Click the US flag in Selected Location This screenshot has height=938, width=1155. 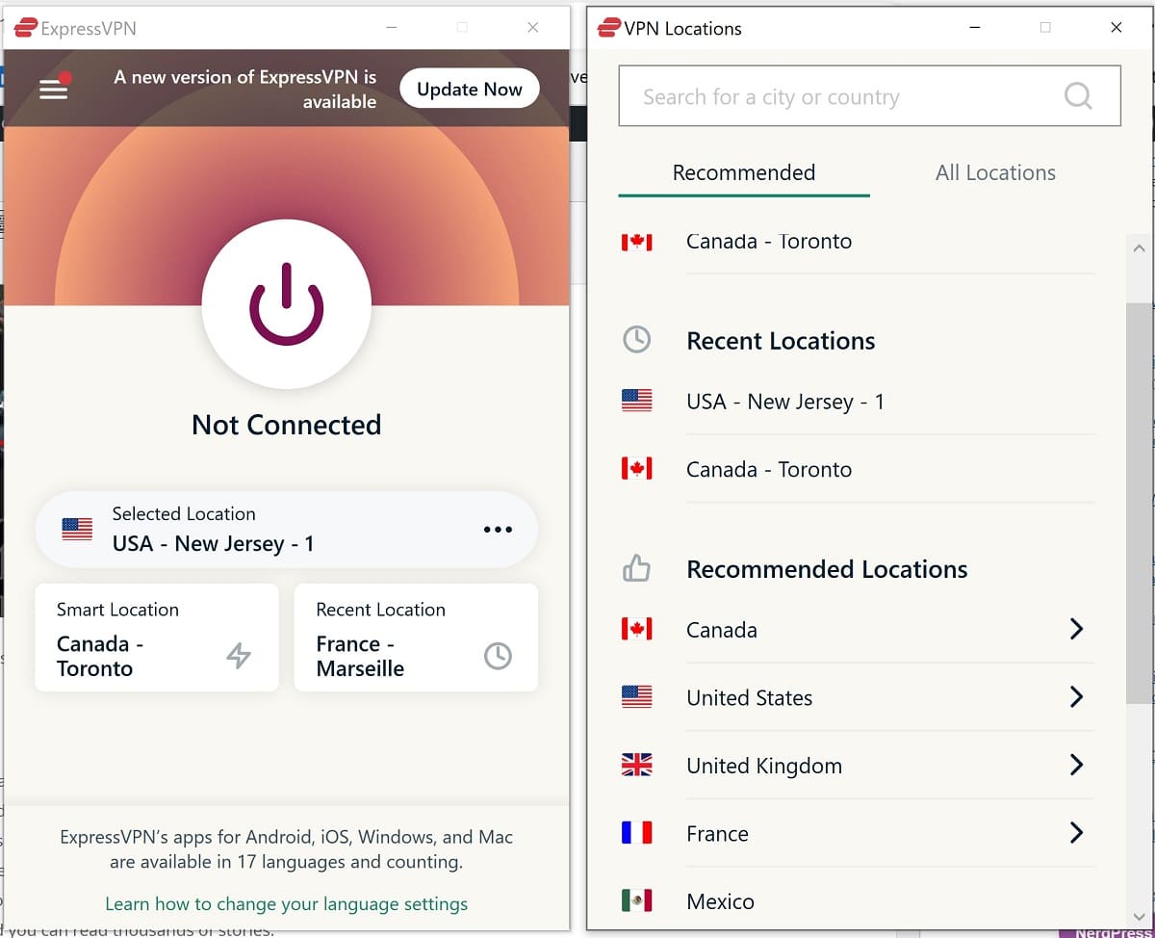tap(77, 529)
